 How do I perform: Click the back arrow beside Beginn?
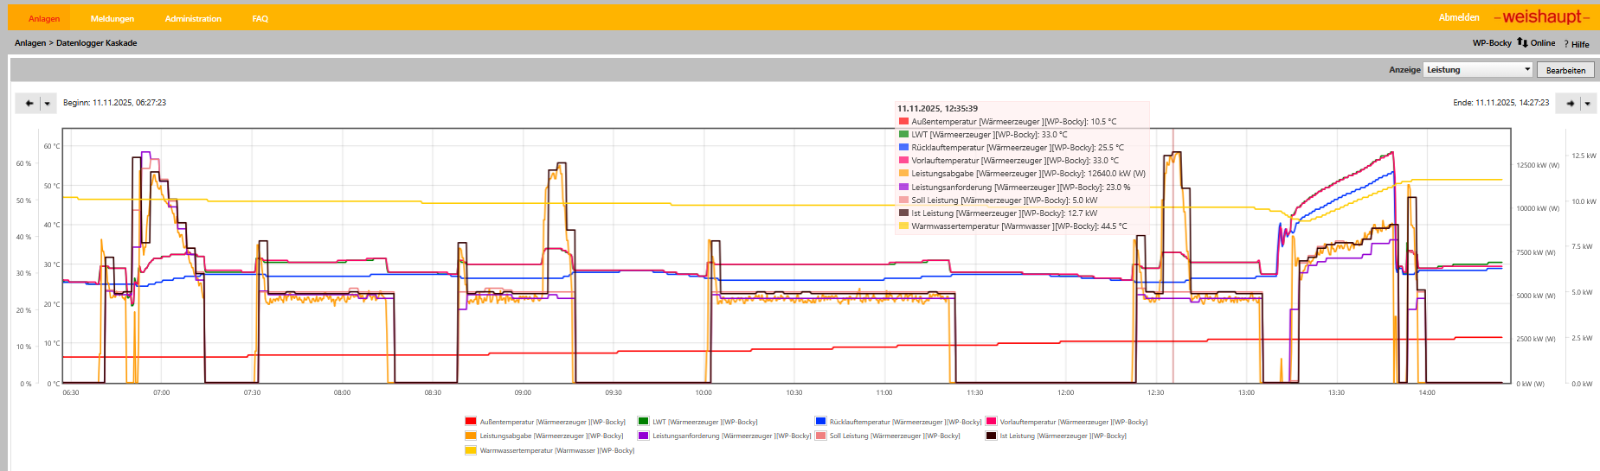point(29,104)
